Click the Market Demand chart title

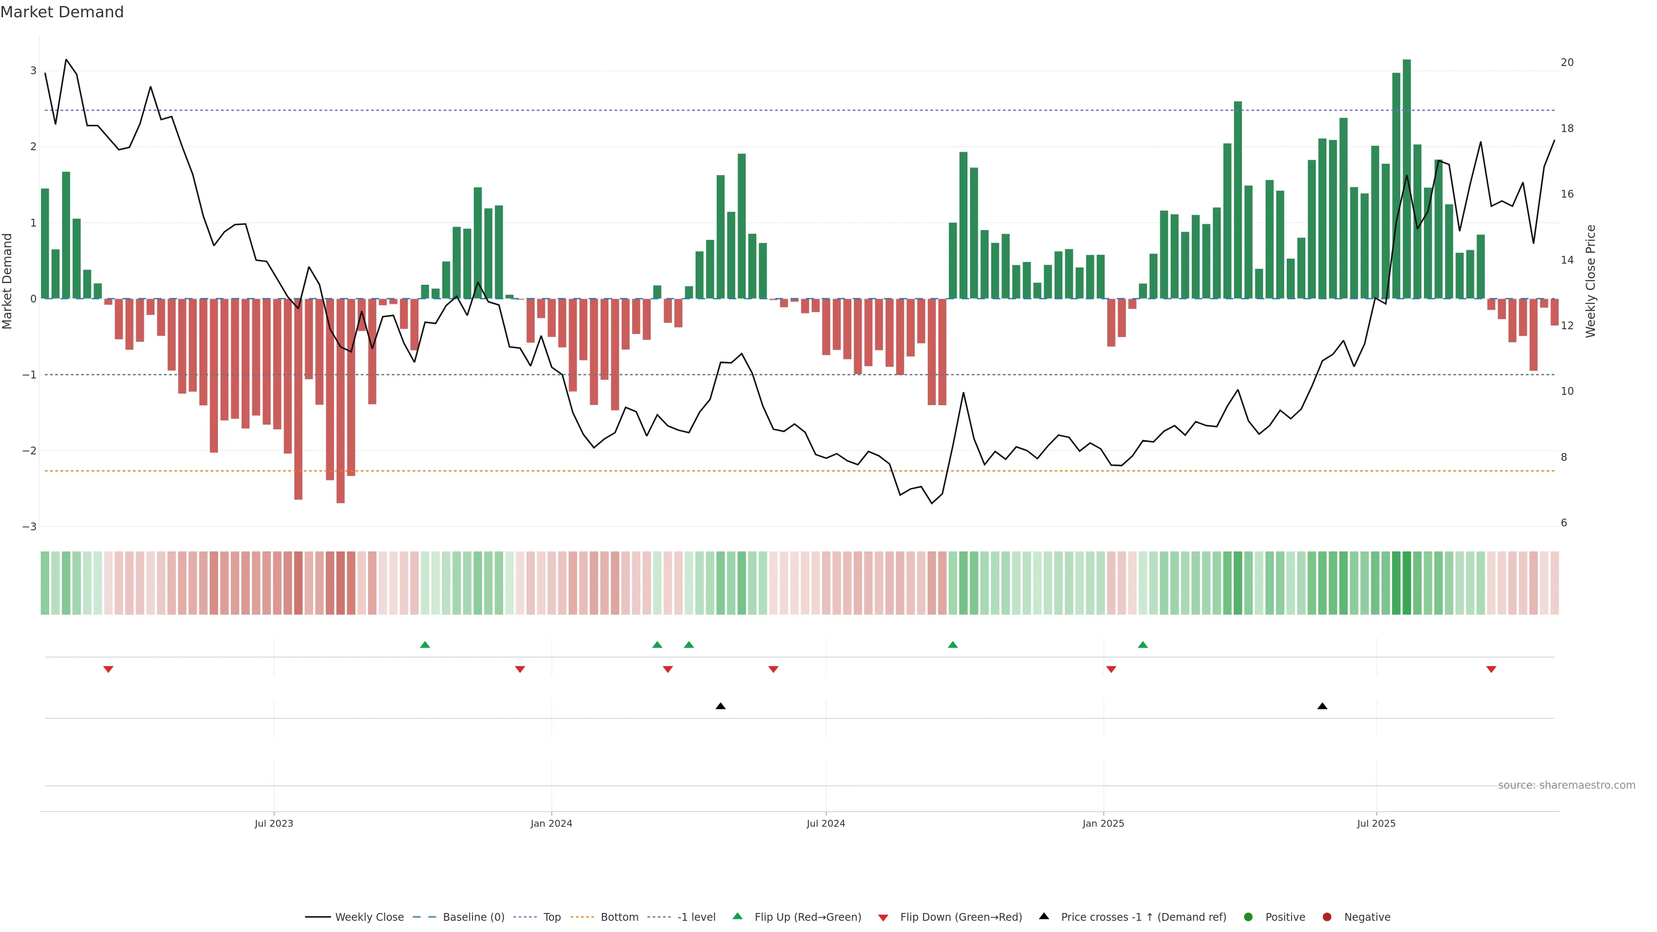tap(62, 12)
